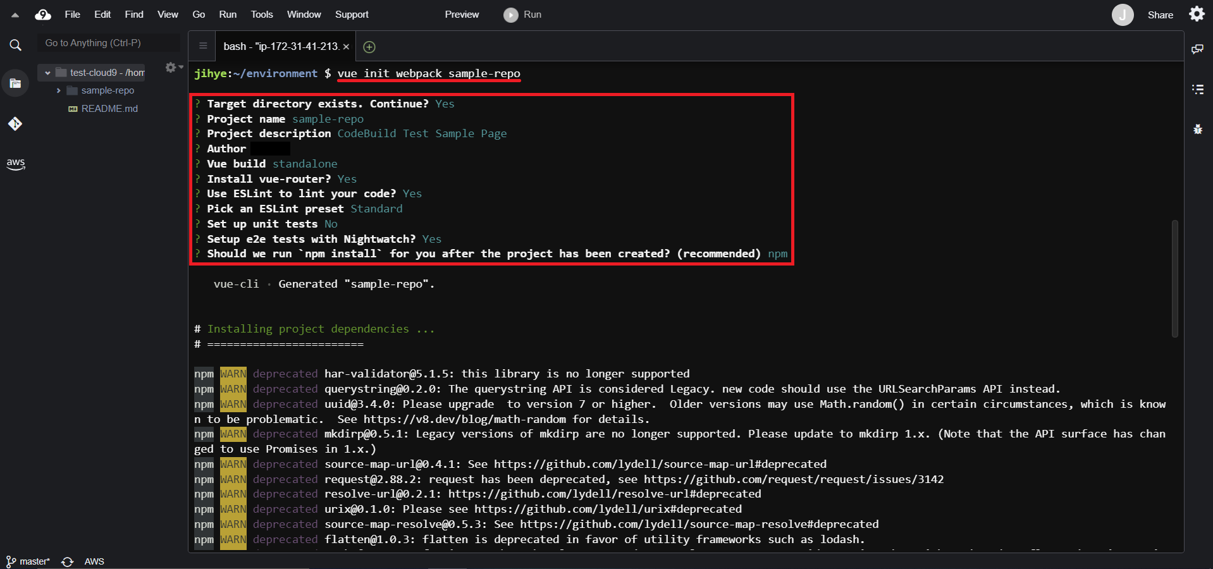Open the Source Control (git) panel

coord(15,124)
